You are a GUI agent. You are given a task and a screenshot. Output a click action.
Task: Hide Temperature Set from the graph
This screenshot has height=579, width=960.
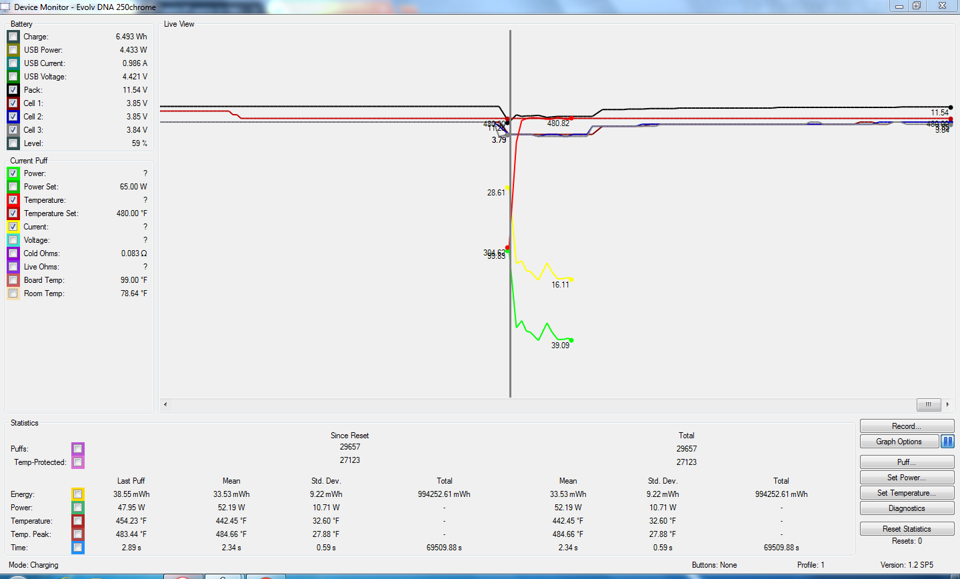pyautogui.click(x=13, y=213)
